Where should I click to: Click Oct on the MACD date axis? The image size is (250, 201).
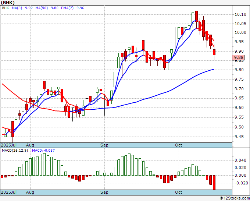coord(179,192)
